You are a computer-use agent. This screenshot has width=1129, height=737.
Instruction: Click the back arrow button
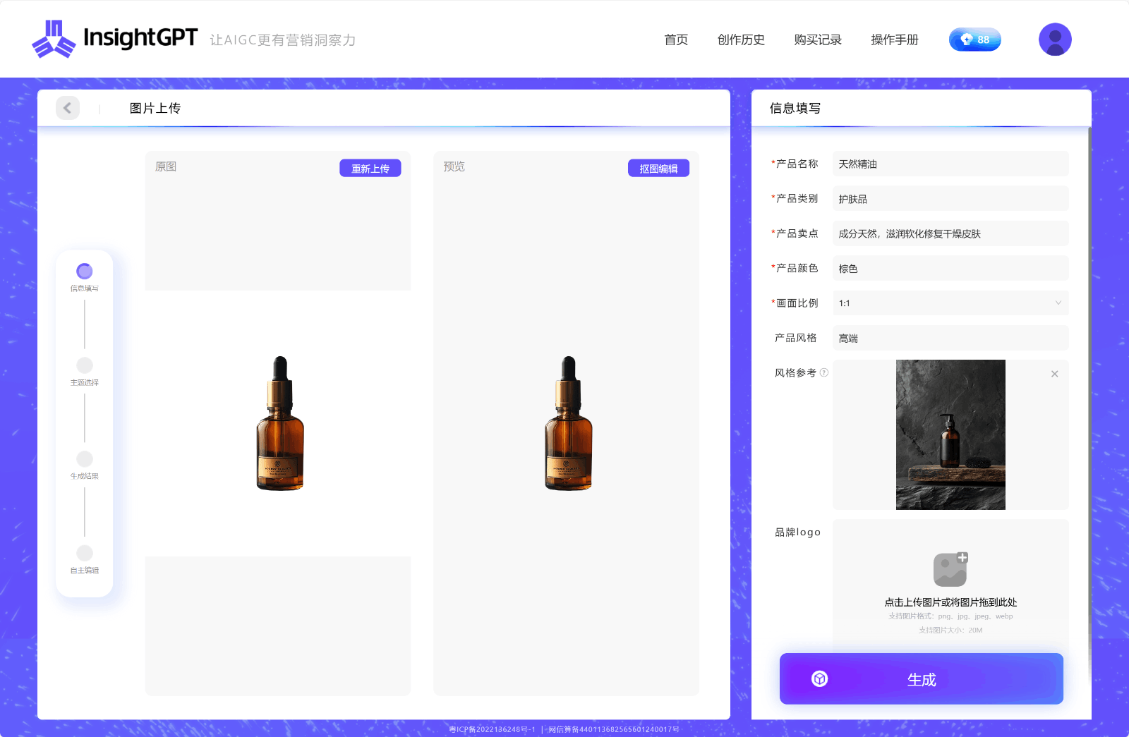point(68,108)
